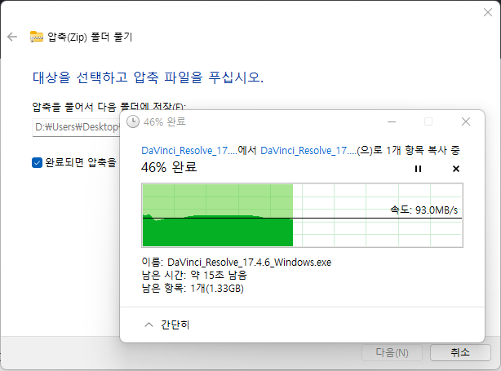Click the file name DaVinci_Resolve_17.4.6_Windows.exe
The image size is (501, 371).
coord(249,262)
